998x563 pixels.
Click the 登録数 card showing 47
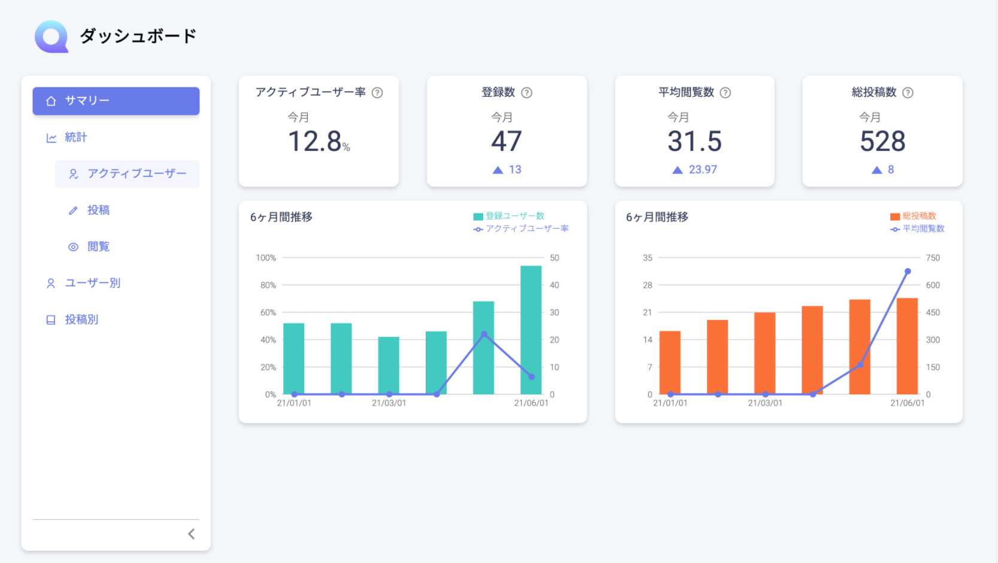(x=506, y=131)
